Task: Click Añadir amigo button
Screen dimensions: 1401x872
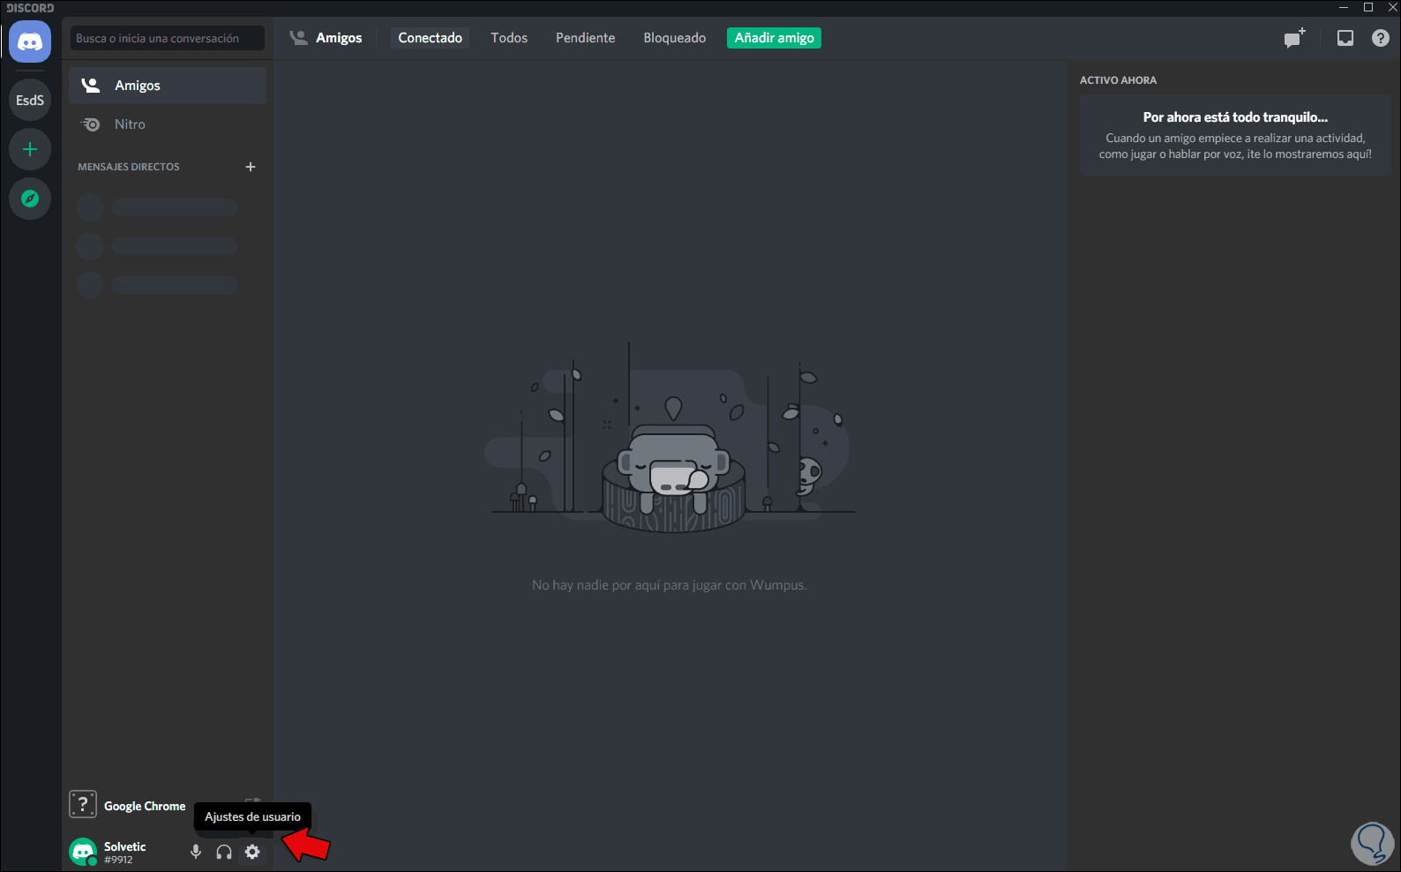Action: [x=775, y=38]
